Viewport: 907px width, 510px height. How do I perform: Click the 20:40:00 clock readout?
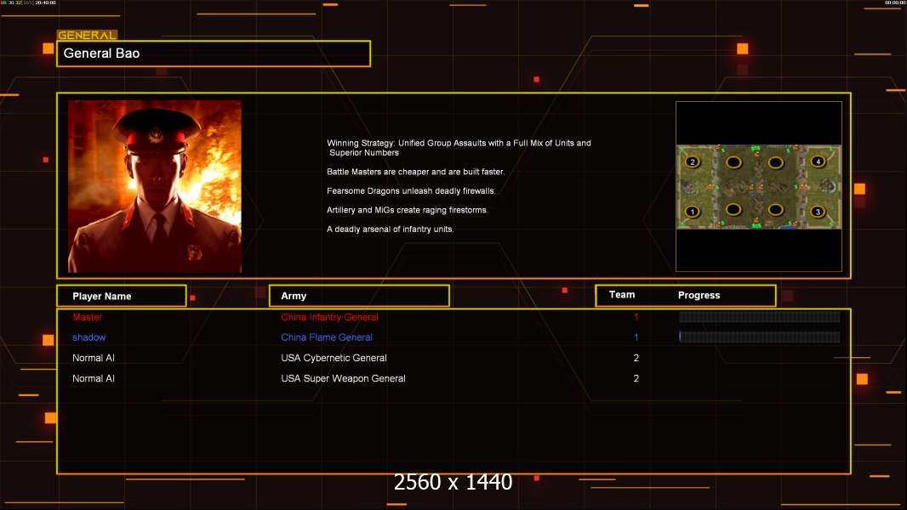[x=46, y=3]
